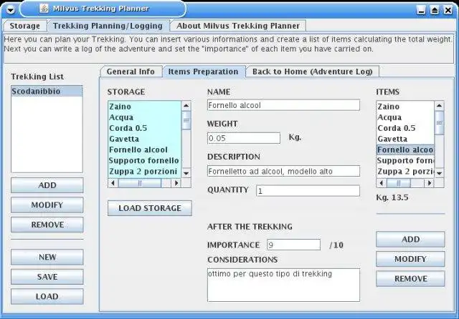This screenshot has width=459, height=319.
Task: Select Fornello alcool in the STORAGE list
Action: click(x=145, y=149)
